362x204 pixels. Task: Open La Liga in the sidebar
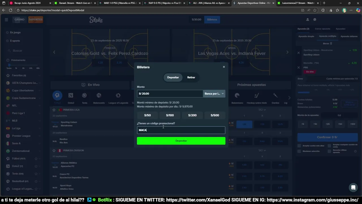pos(16,128)
